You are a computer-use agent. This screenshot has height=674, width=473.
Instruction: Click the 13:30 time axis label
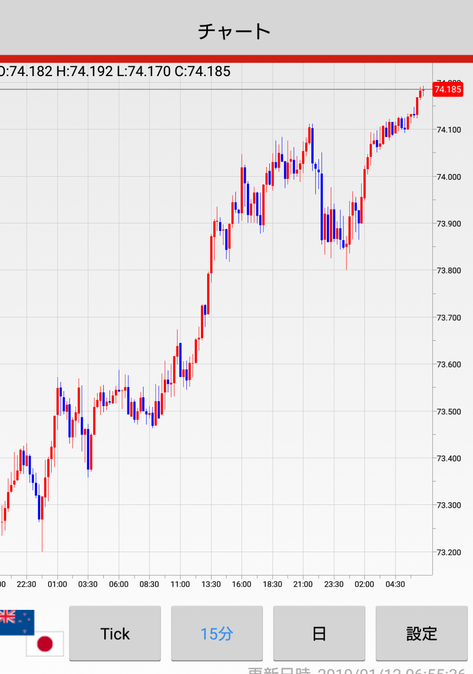point(211,584)
